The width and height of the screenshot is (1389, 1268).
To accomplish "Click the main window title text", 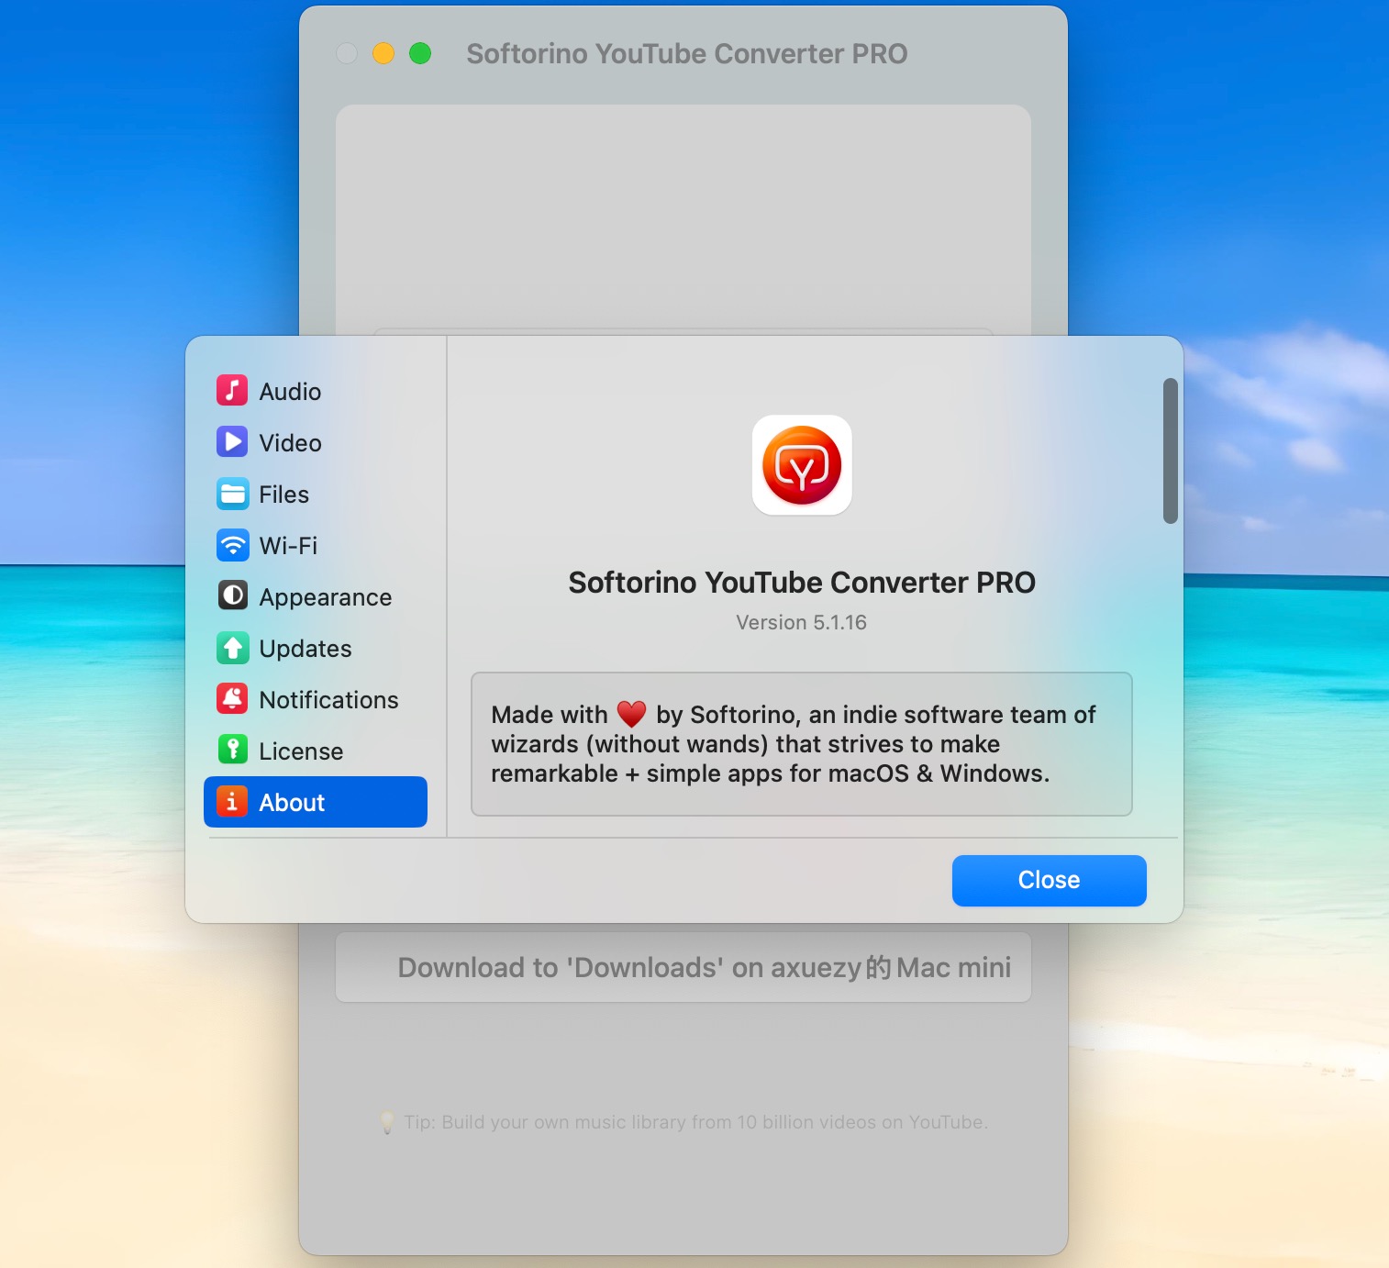I will 687,54.
